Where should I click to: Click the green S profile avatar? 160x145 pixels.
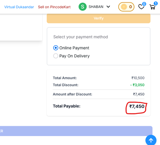(x=83, y=7)
